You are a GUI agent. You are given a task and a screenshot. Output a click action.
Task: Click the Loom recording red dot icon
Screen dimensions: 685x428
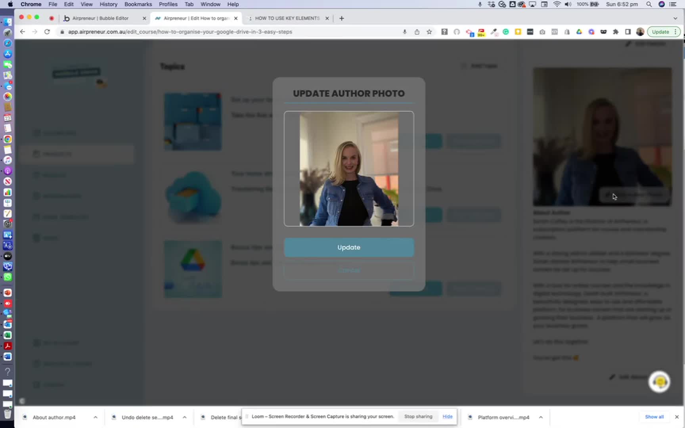pos(52,18)
